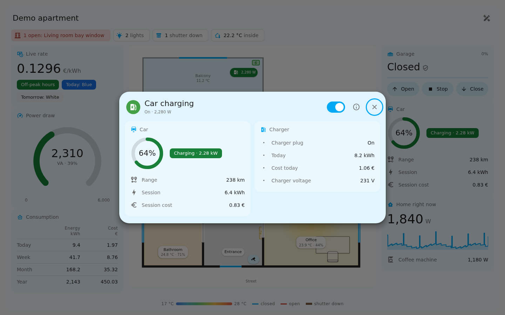
Task: Click the 1 shutter down chip
Action: (180, 35)
